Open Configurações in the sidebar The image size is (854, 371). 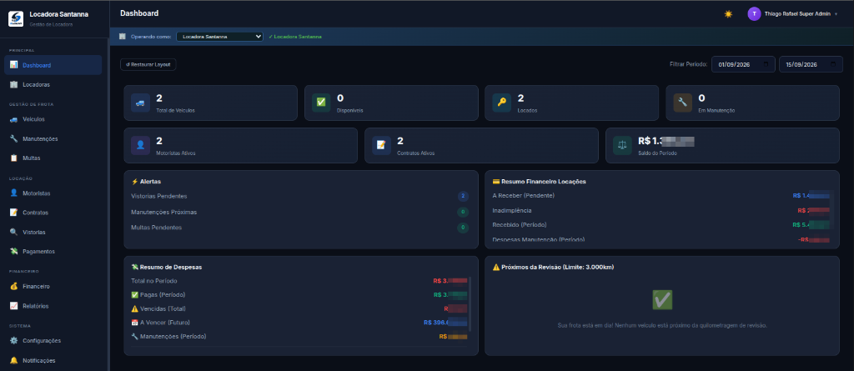53,340
